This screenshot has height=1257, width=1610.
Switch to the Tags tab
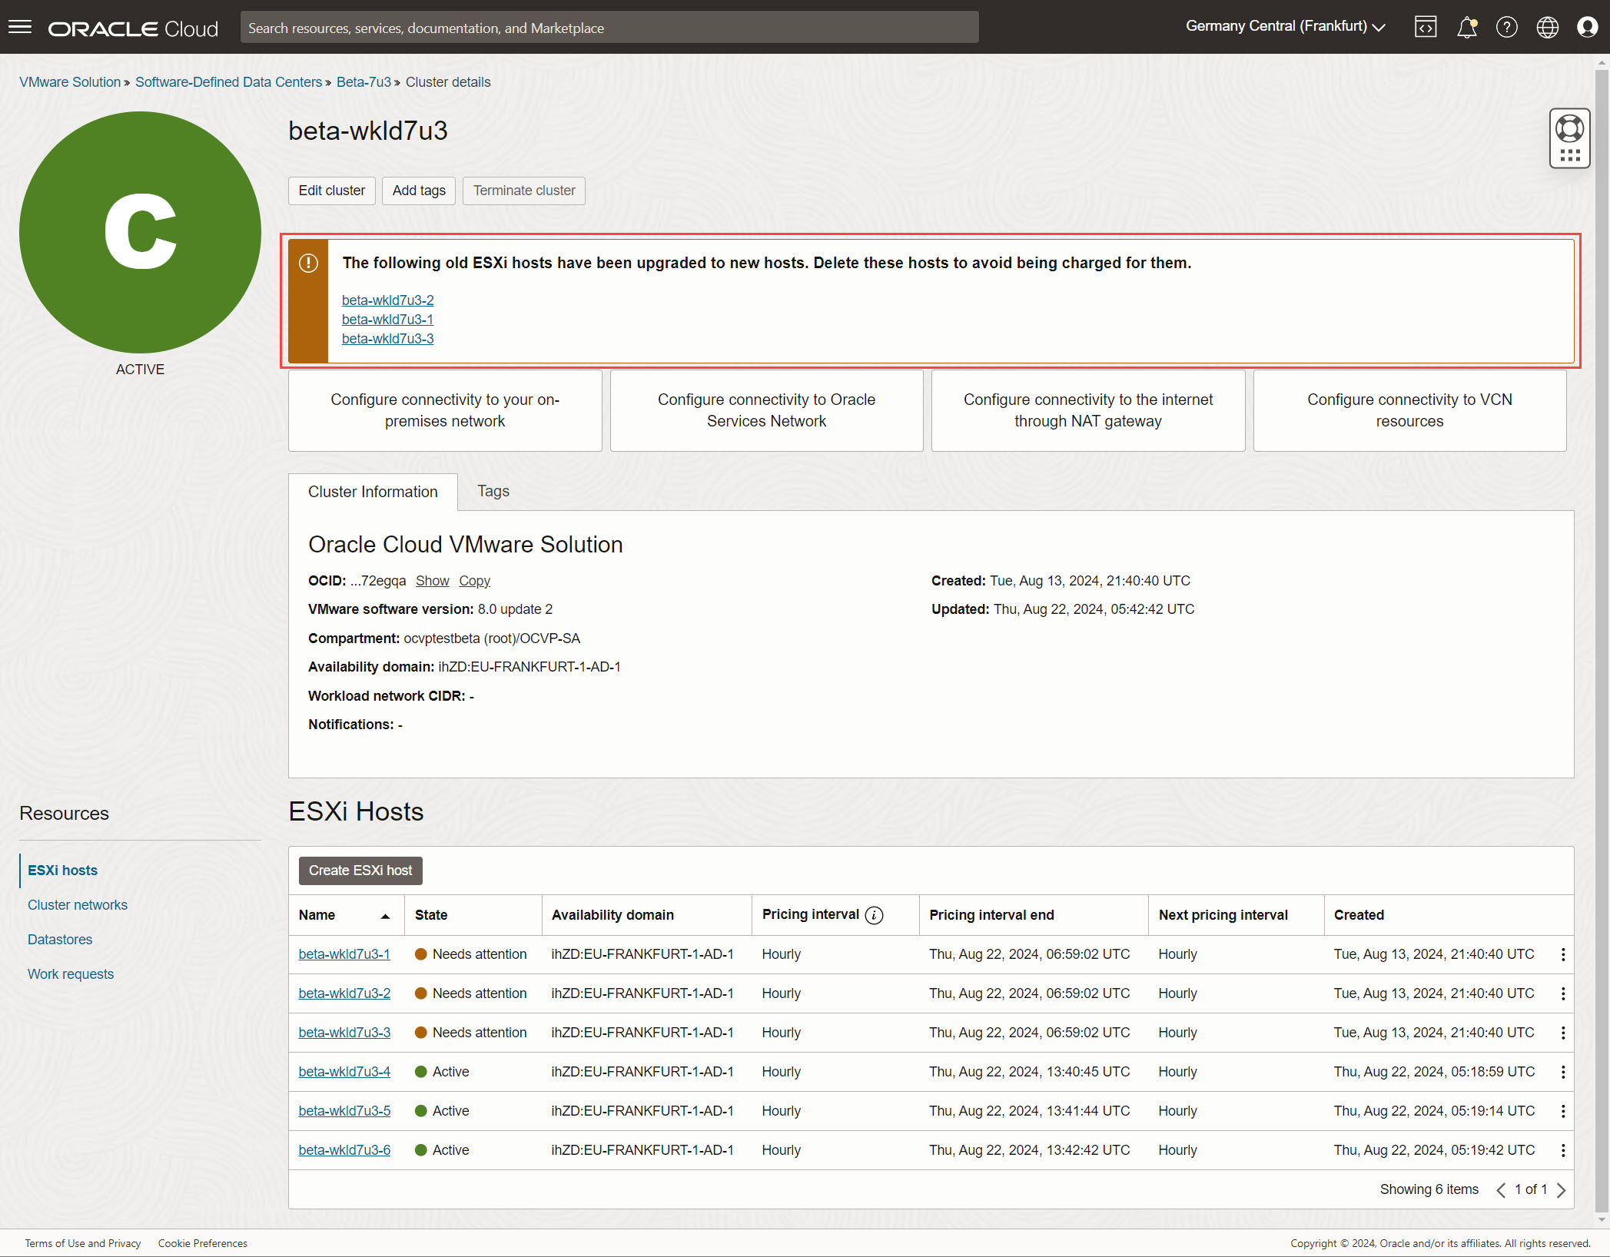pos(493,491)
